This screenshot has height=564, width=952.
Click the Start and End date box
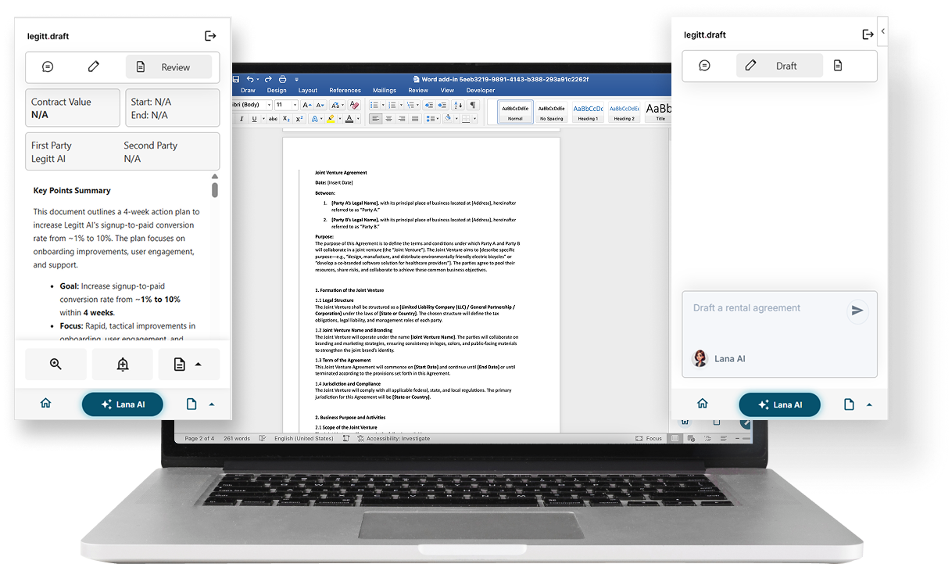click(x=172, y=108)
